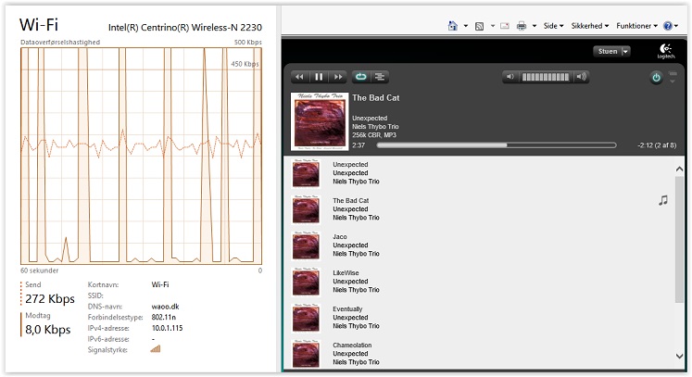Seek within the song progress bar
692x377 pixels.
tap(497, 145)
